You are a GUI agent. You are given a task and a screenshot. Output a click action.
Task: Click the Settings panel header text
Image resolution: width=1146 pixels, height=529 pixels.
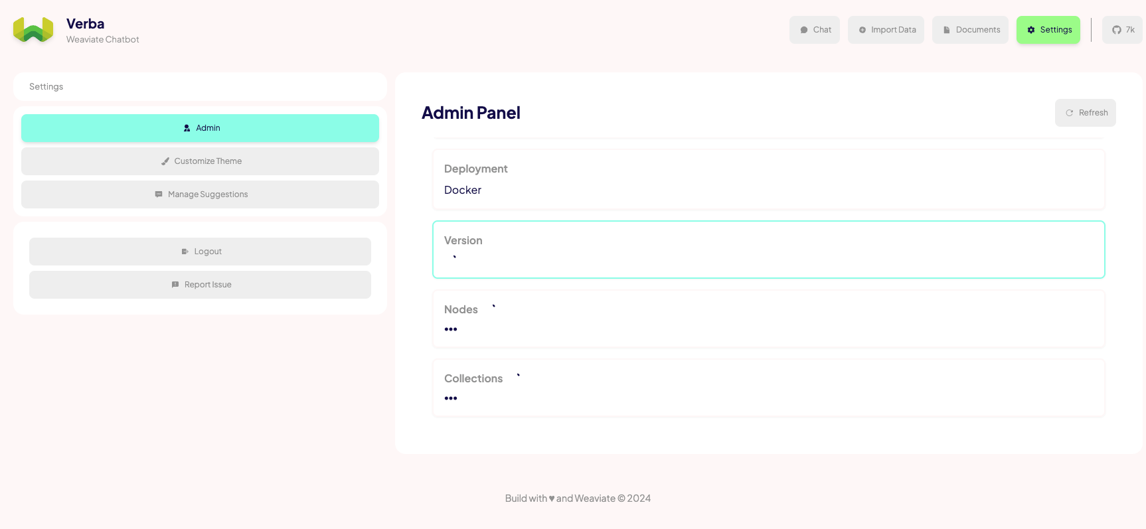pyautogui.click(x=46, y=87)
